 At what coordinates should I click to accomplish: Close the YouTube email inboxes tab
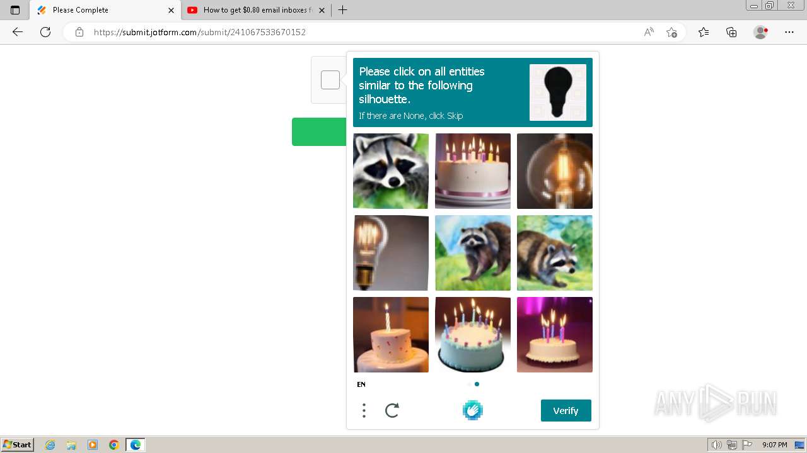tap(322, 10)
